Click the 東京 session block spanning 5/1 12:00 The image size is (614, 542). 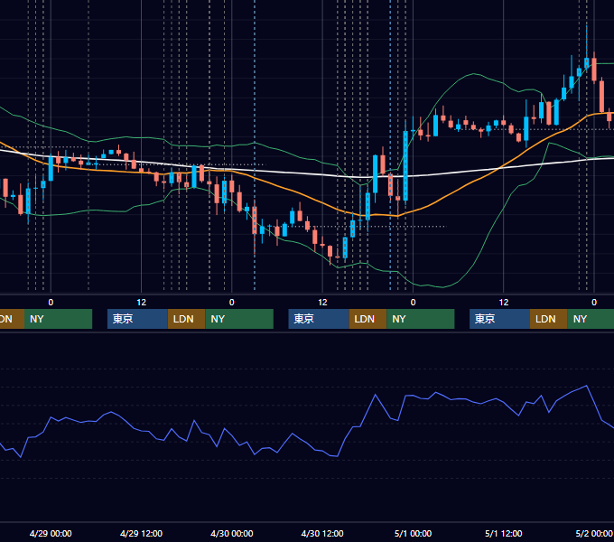pyautogui.click(x=499, y=319)
